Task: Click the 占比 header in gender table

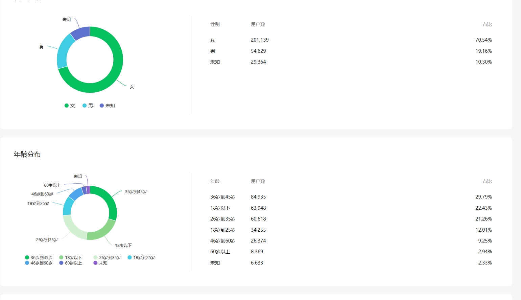Action: 487,24
